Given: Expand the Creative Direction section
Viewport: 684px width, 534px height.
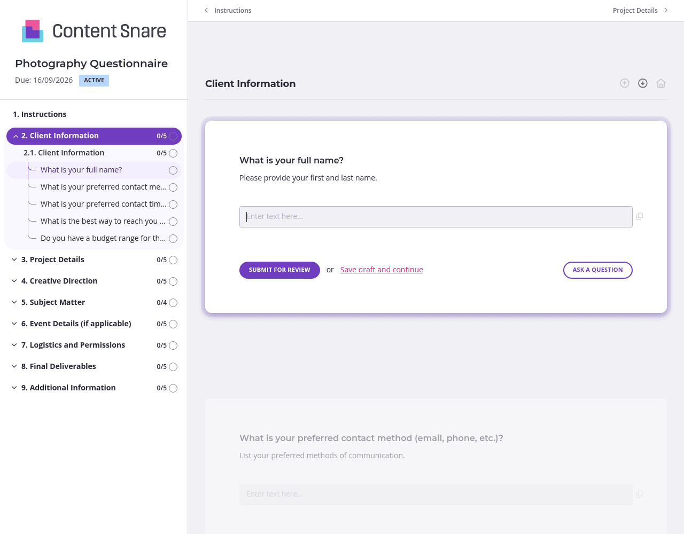Looking at the screenshot, I should [x=14, y=281].
